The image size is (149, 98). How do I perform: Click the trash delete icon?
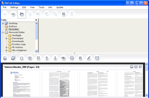coord(72,14)
